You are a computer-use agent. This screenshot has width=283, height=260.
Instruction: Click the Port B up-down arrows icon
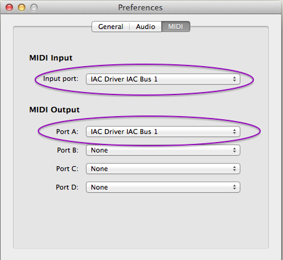tap(234, 150)
